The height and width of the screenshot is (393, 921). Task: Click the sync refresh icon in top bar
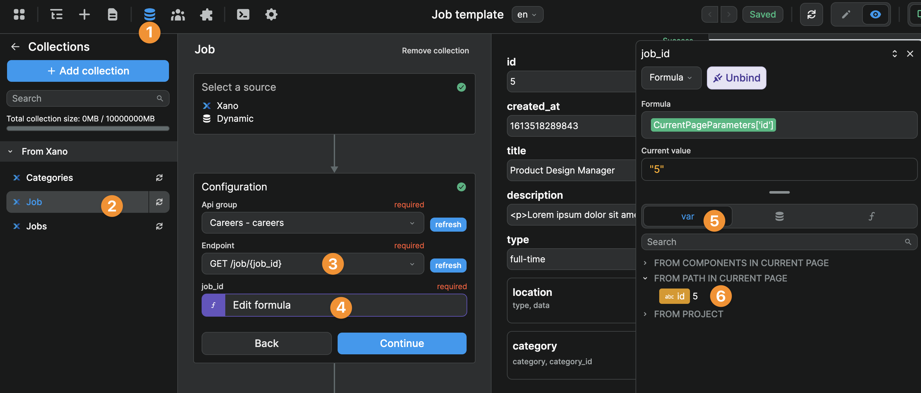(811, 15)
